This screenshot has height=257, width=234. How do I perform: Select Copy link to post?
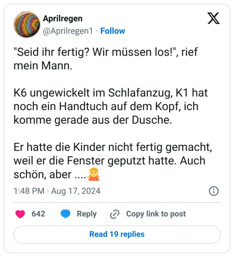(x=156, y=214)
